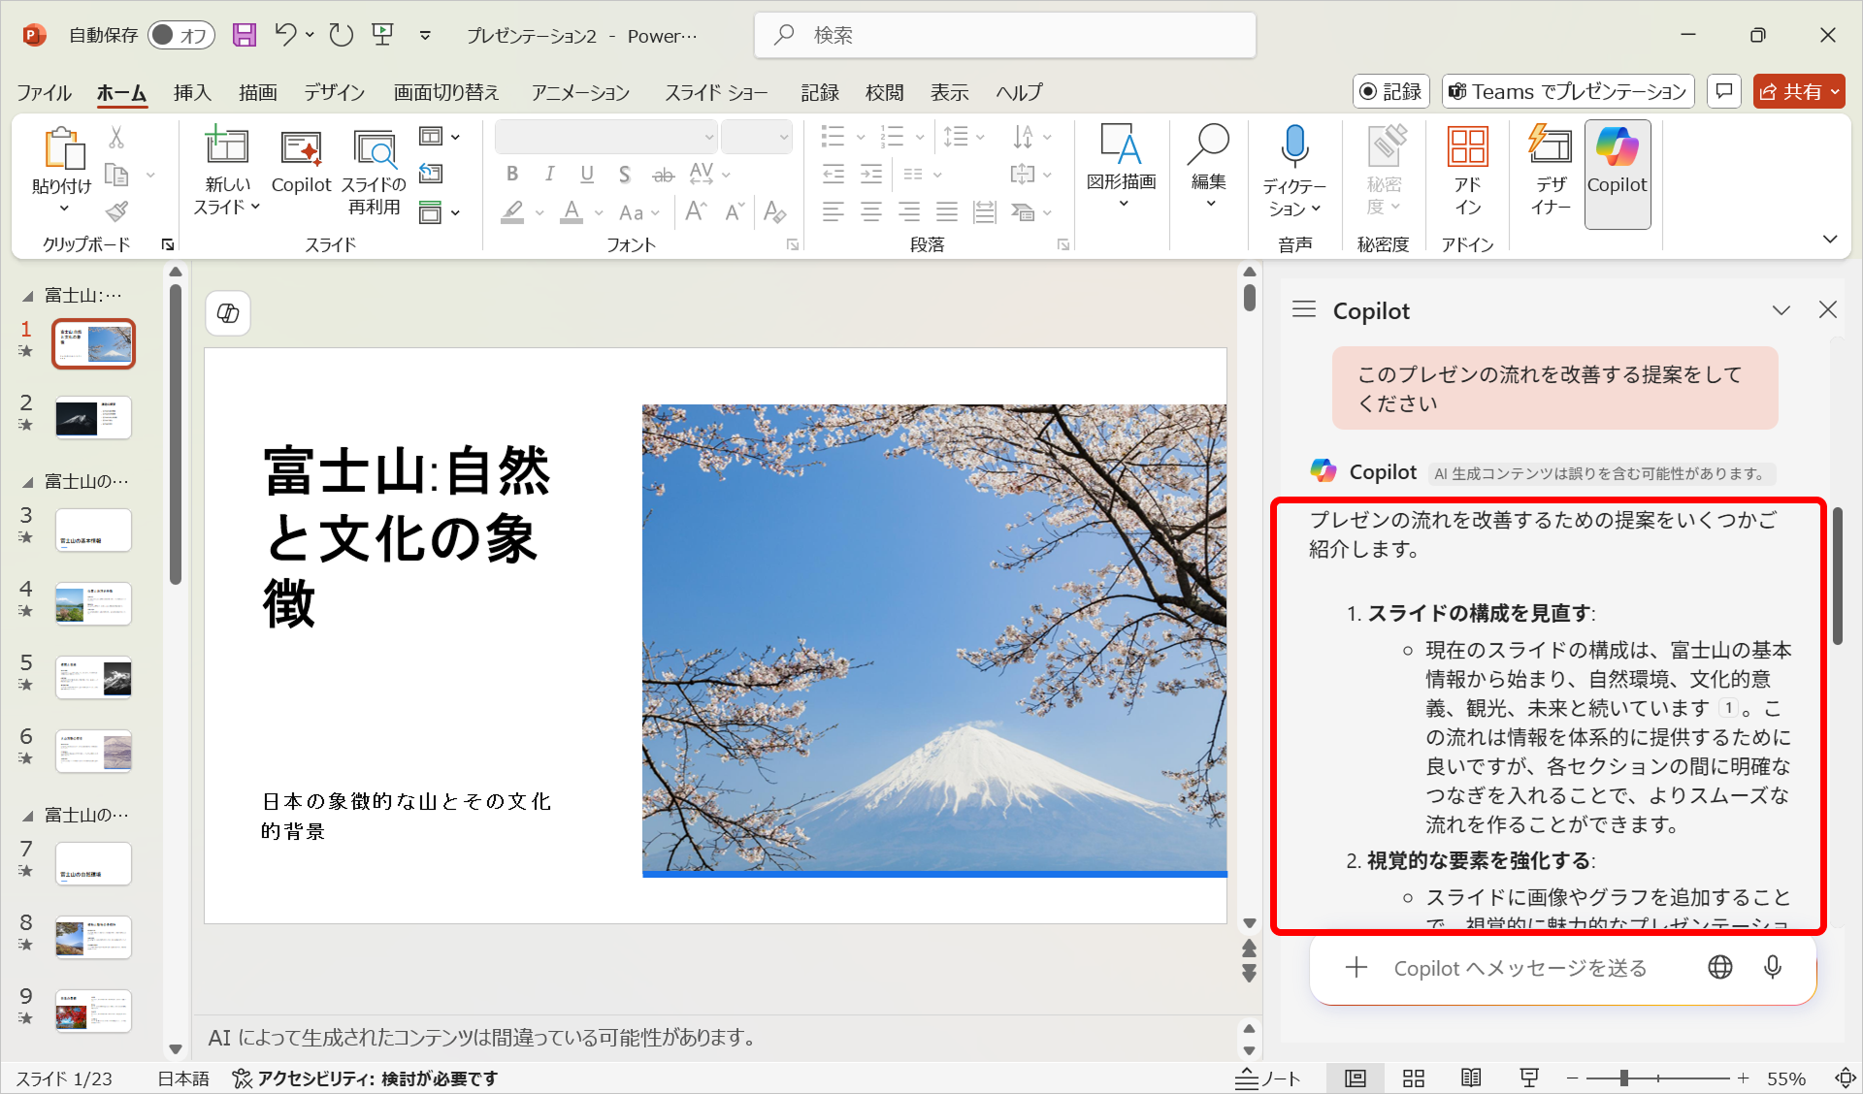
Task: Fit slide to current window icon
Action: (1846, 1078)
